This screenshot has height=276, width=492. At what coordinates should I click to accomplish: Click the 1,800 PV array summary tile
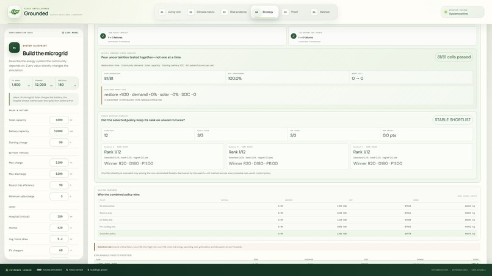pos(21,83)
